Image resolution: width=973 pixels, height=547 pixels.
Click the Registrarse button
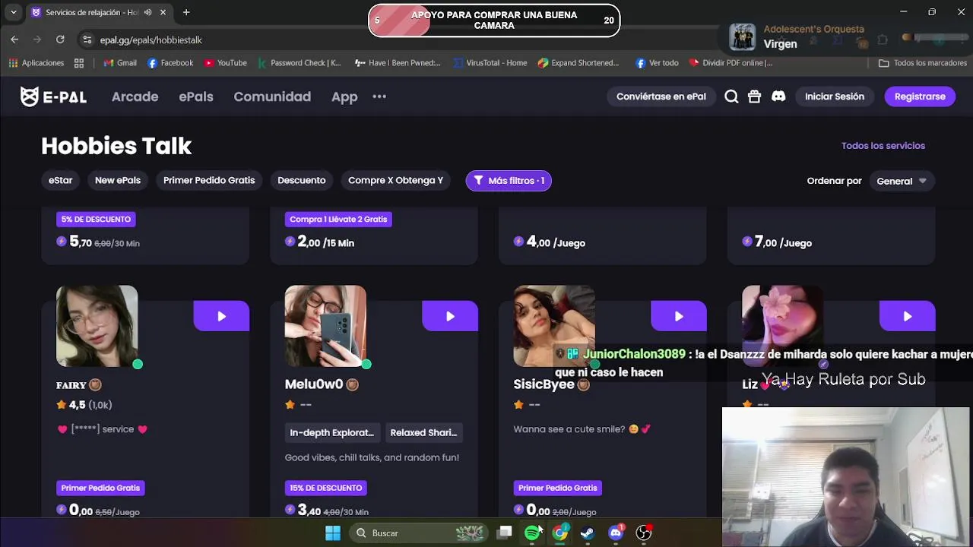pos(920,96)
